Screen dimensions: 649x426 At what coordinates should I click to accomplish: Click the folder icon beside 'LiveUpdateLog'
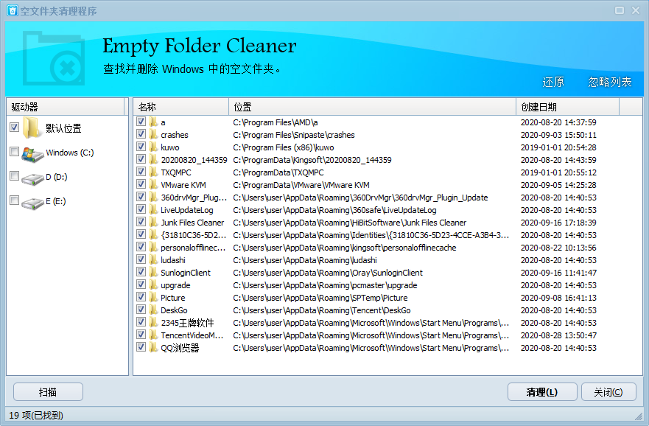tap(154, 210)
